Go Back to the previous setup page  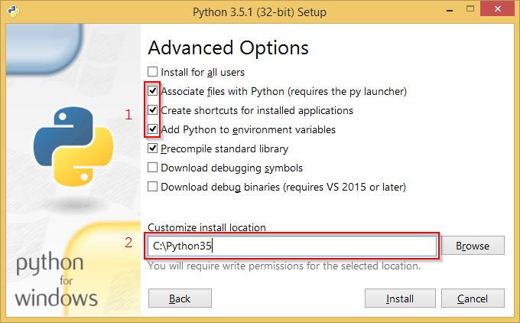coord(179,298)
